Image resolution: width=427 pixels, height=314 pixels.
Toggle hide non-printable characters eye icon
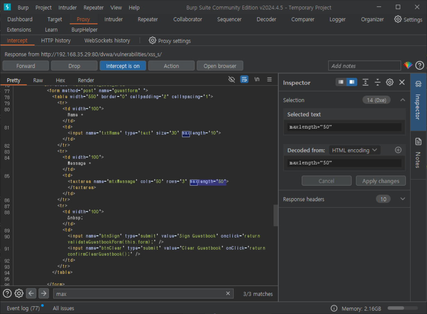[x=232, y=80]
